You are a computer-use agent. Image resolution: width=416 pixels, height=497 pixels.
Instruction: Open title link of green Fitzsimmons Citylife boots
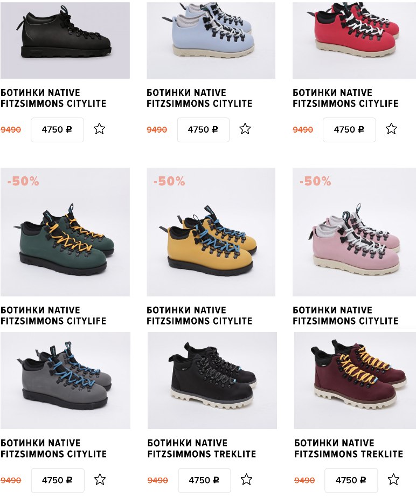tap(53, 315)
